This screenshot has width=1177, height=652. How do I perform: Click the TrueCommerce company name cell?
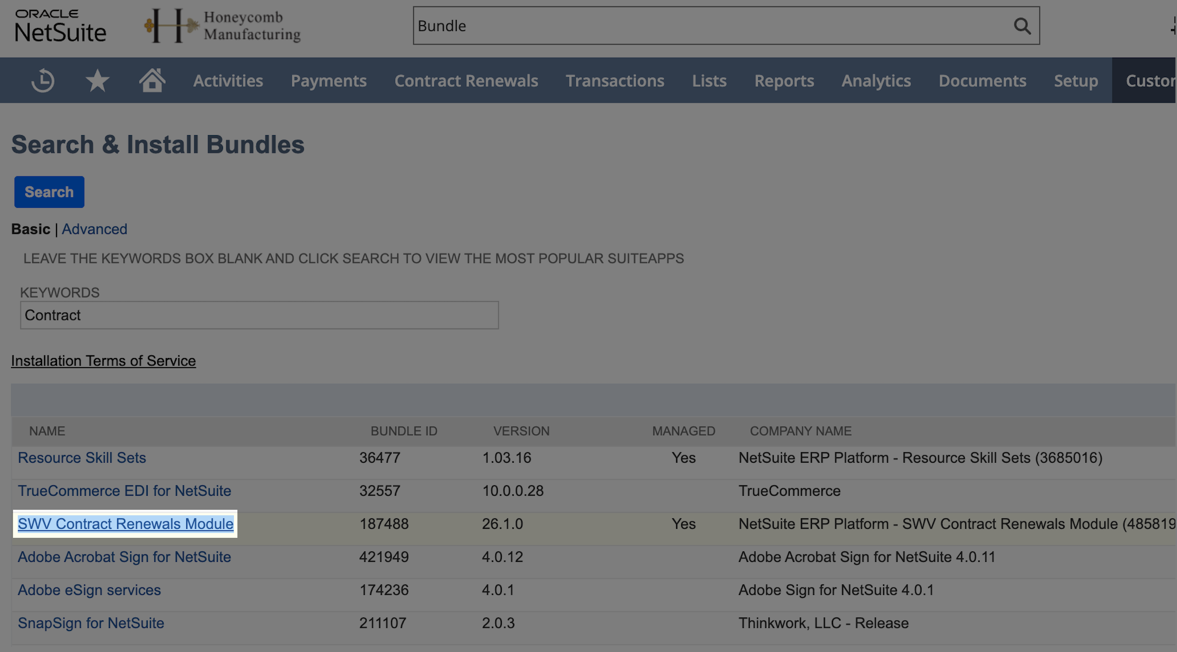pyautogui.click(x=789, y=491)
